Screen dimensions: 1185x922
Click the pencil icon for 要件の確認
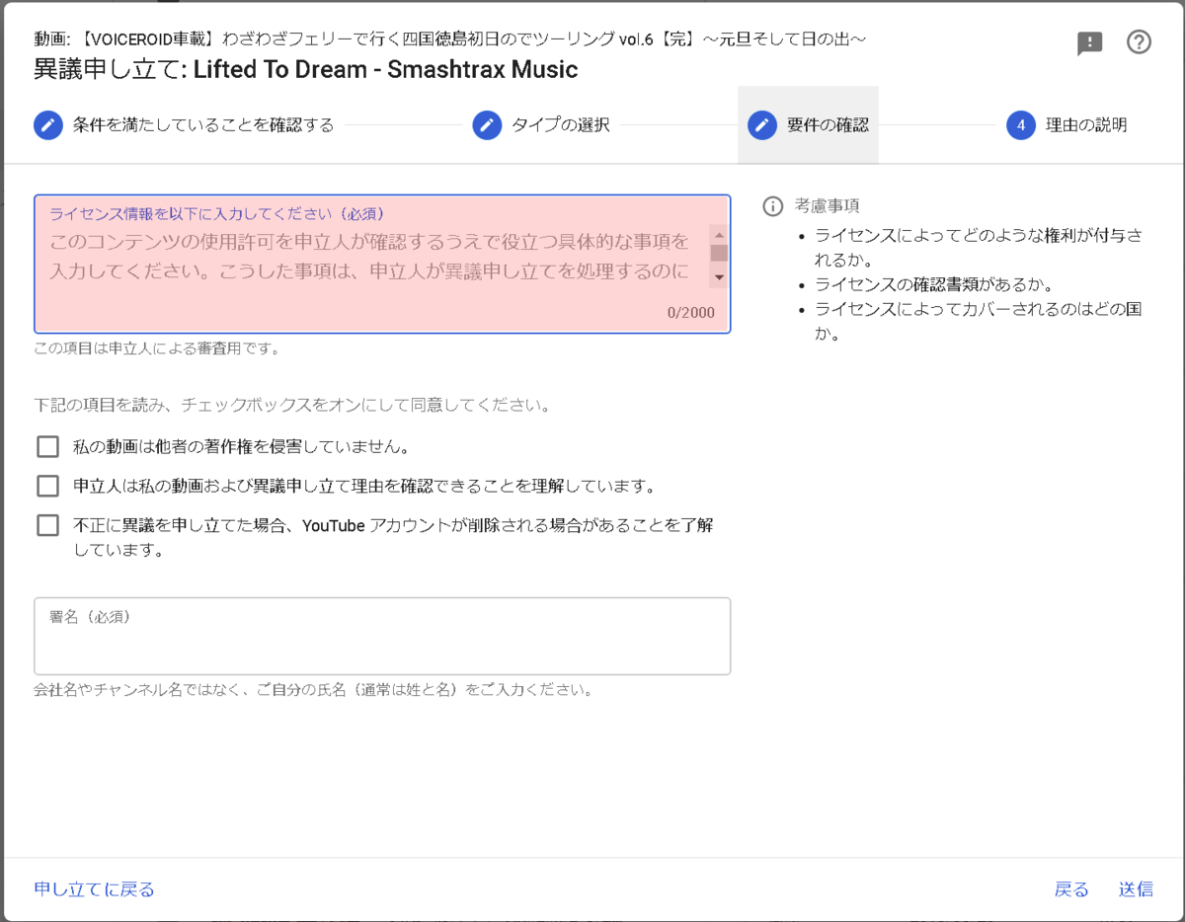point(762,125)
